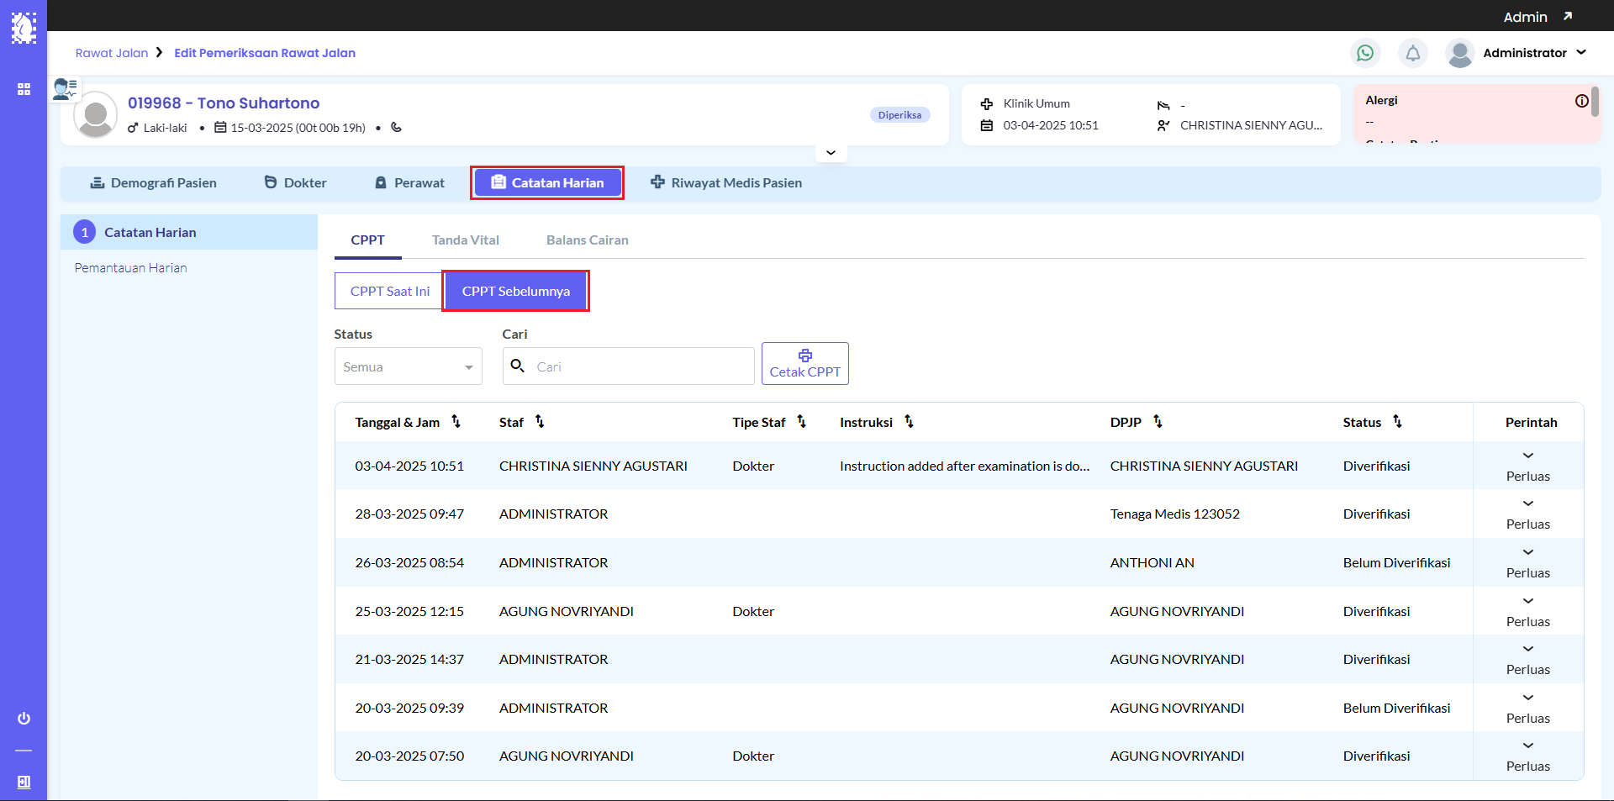Viewport: 1614px width, 801px height.
Task: Select Catatan Harian tab
Action: coord(547,183)
